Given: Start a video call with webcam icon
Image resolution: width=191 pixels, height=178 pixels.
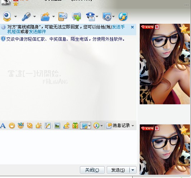Looking at the screenshot, I should pos(7,16).
